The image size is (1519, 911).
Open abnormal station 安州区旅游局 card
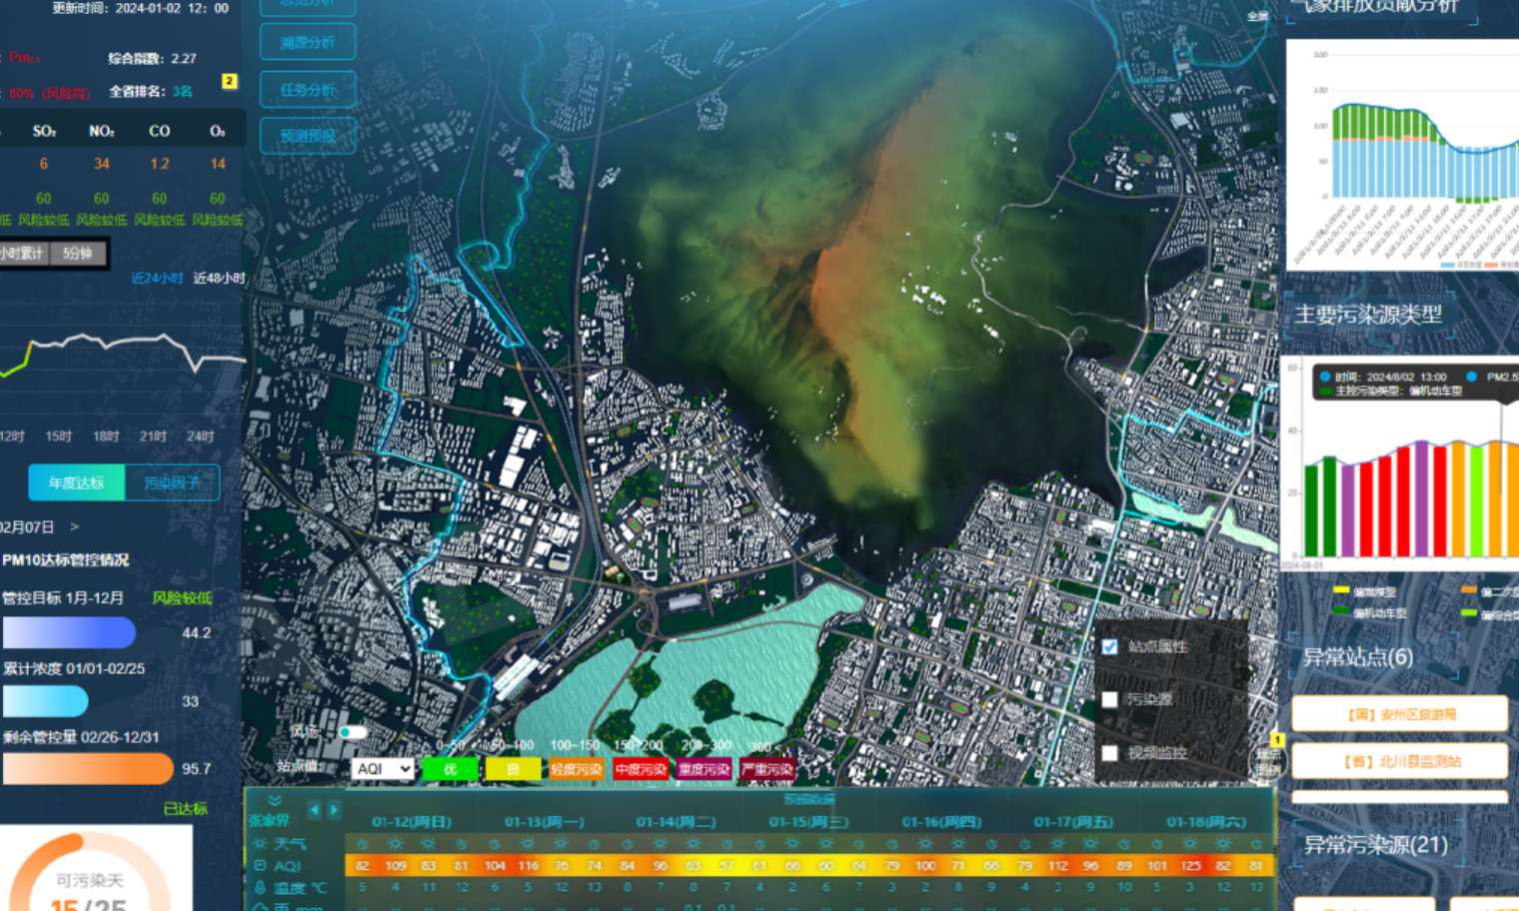(x=1400, y=714)
